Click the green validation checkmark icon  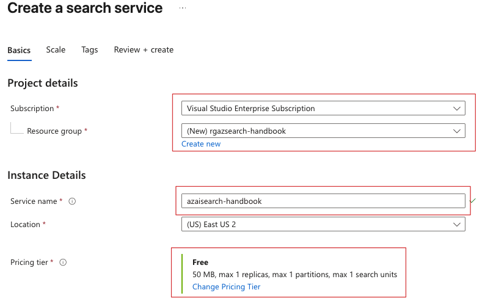(473, 201)
